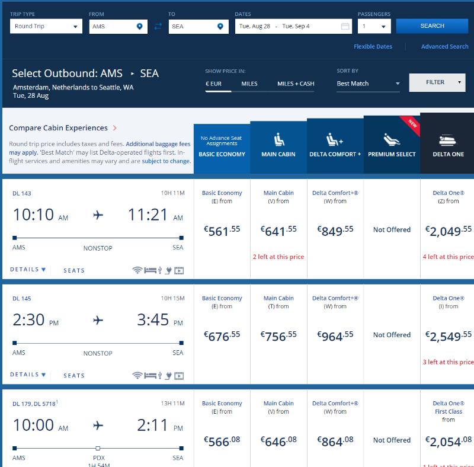Click the Premium Select recliner icon
The image size is (474, 467).
[x=392, y=140]
